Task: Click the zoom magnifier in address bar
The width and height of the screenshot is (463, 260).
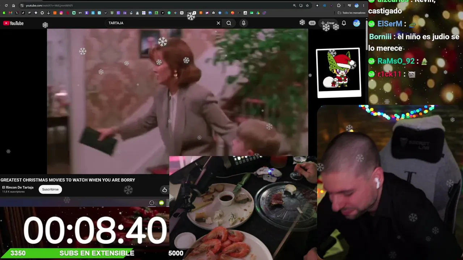Action: pos(294,5)
